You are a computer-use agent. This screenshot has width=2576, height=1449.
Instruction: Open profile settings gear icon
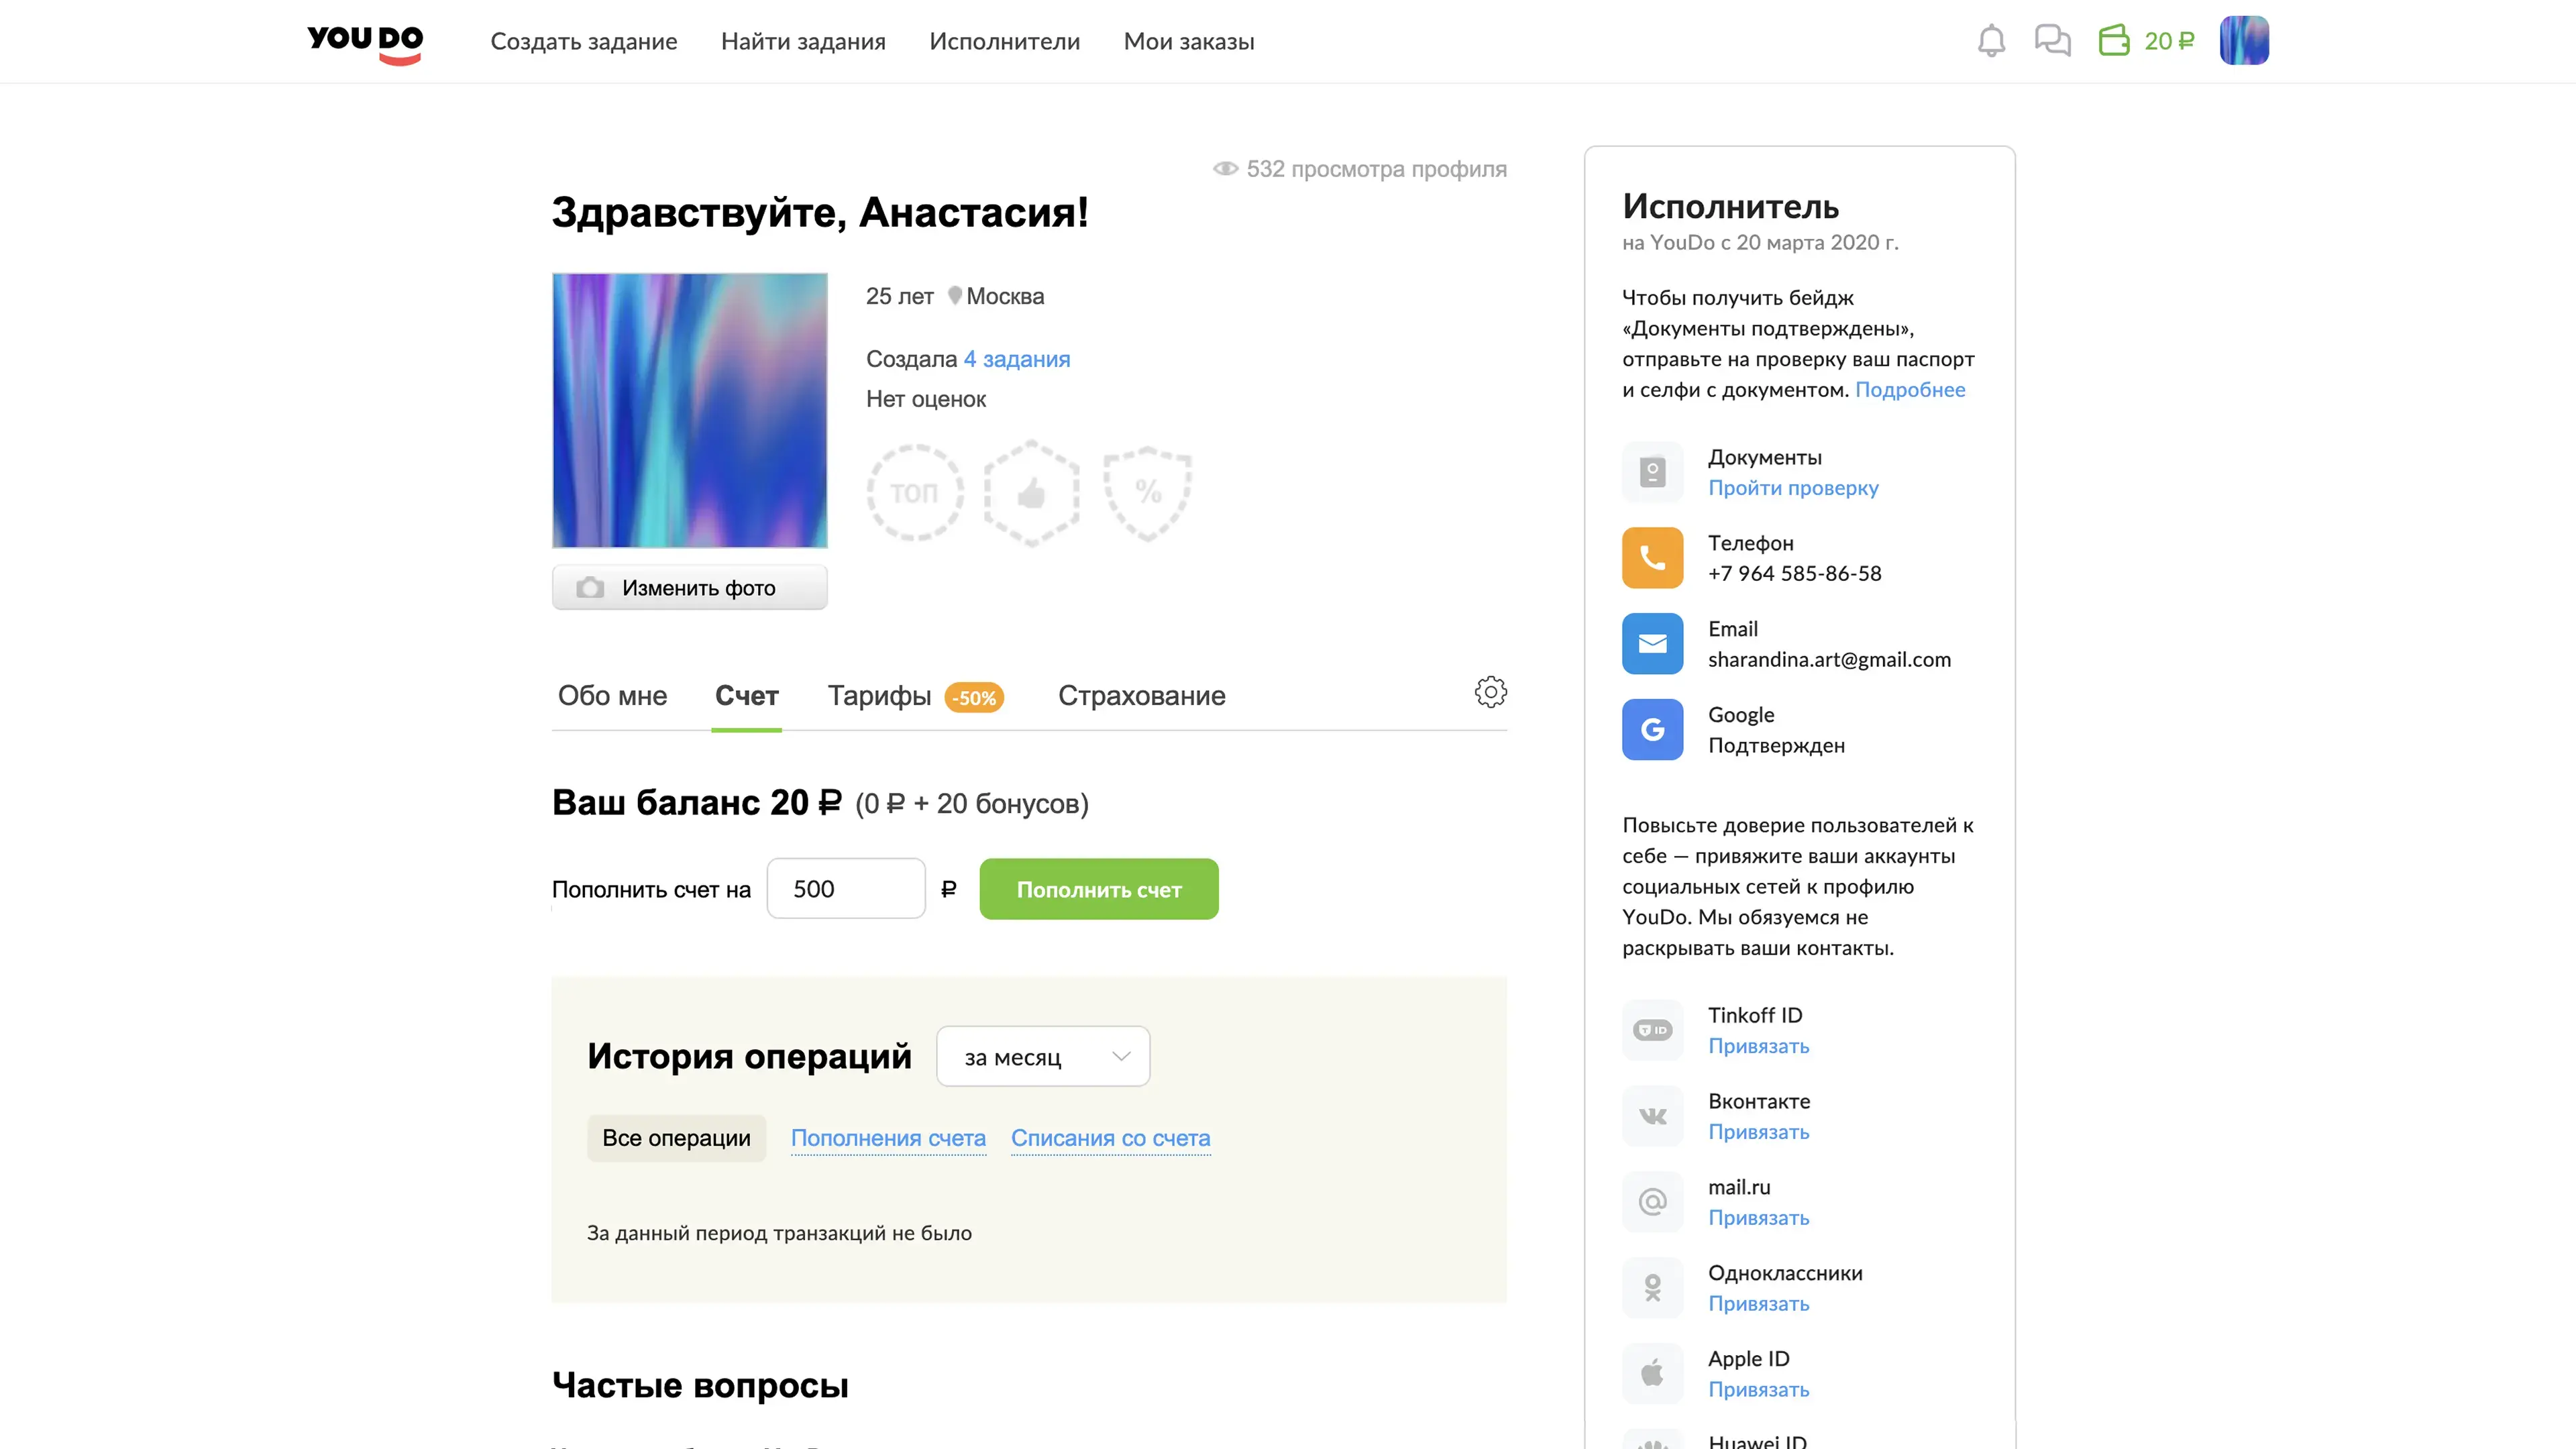click(x=1490, y=692)
